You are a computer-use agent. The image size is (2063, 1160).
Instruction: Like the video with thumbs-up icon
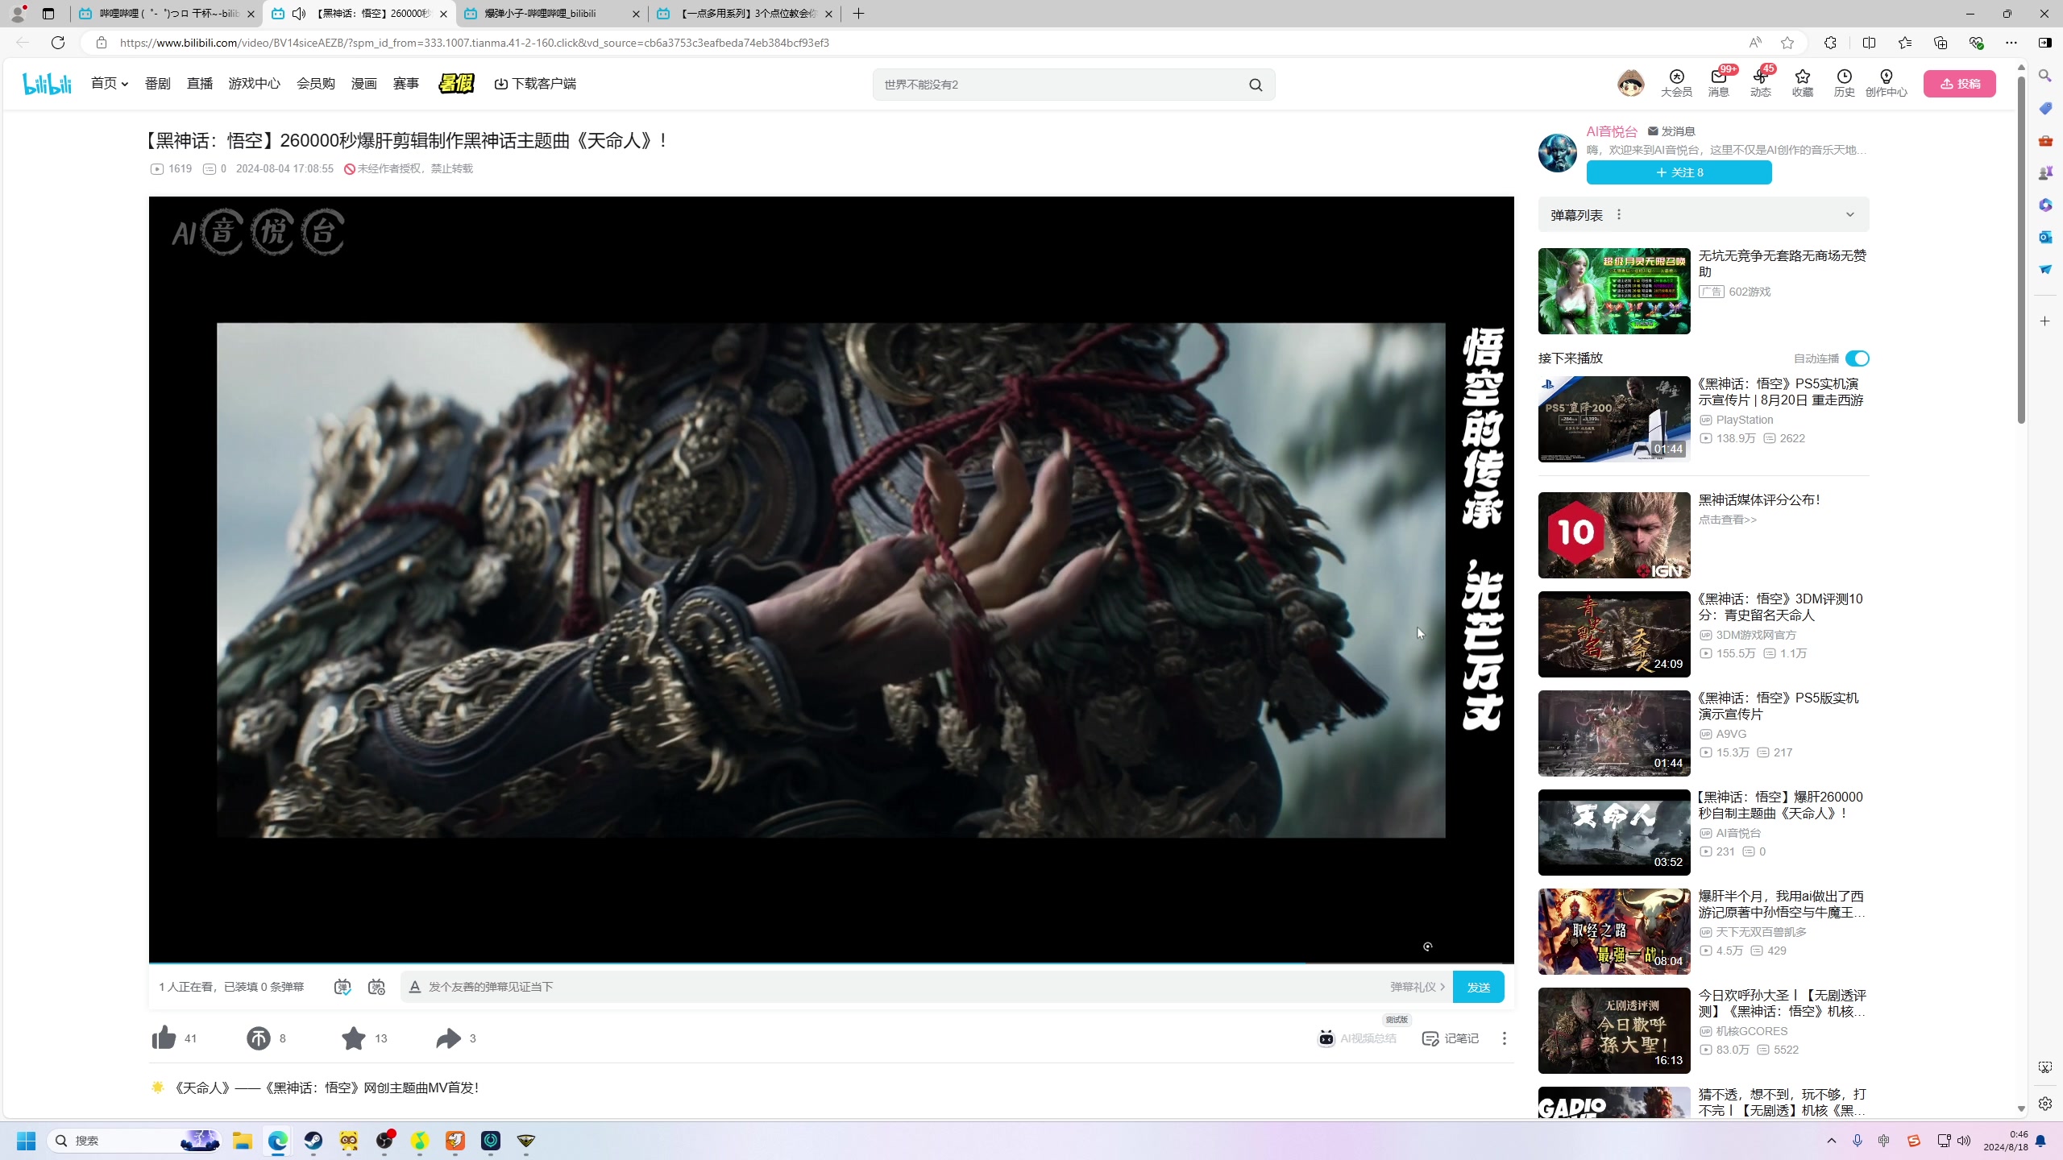point(164,1038)
